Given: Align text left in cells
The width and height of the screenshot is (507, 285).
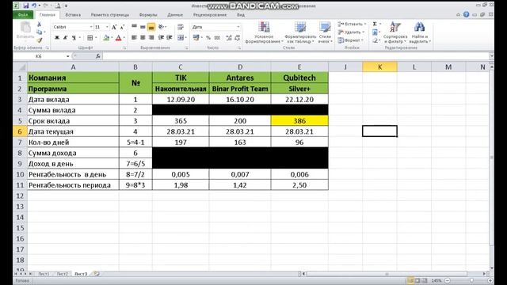Looking at the screenshot, I should click(134, 38).
